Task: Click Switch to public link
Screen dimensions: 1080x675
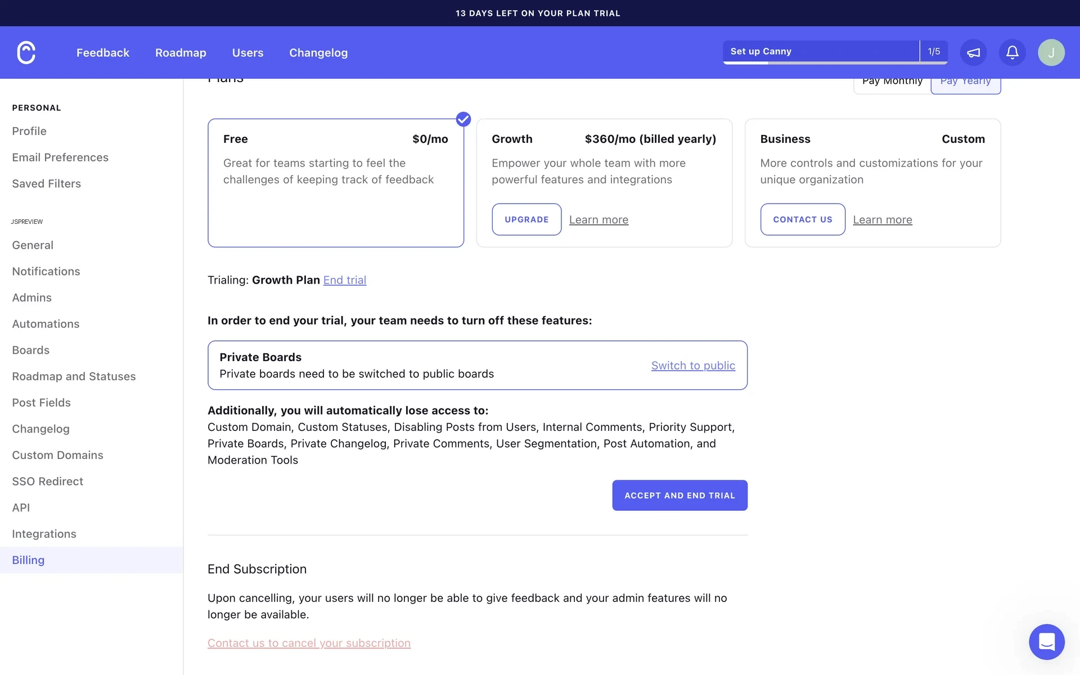Action: click(x=693, y=366)
